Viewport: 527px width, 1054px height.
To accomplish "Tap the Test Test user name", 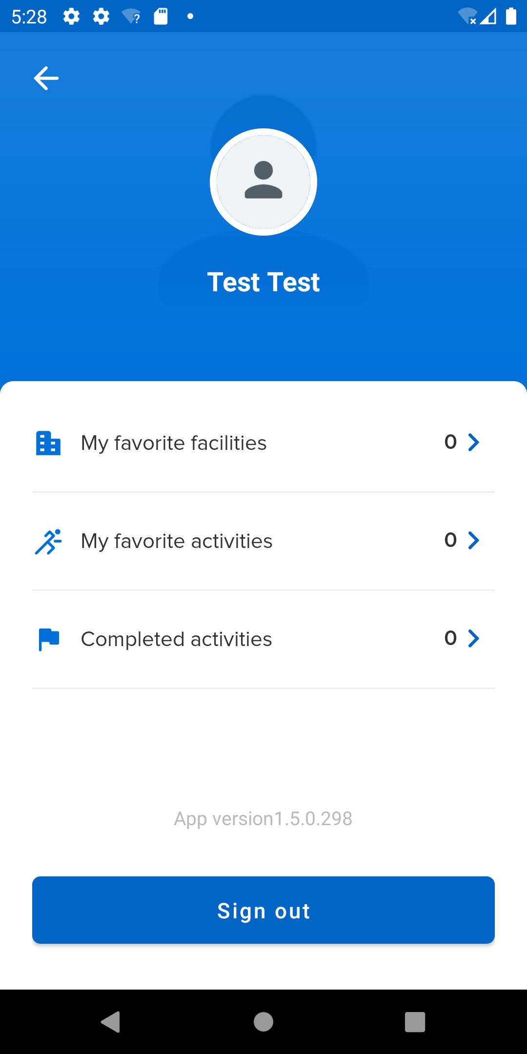I will tap(263, 282).
